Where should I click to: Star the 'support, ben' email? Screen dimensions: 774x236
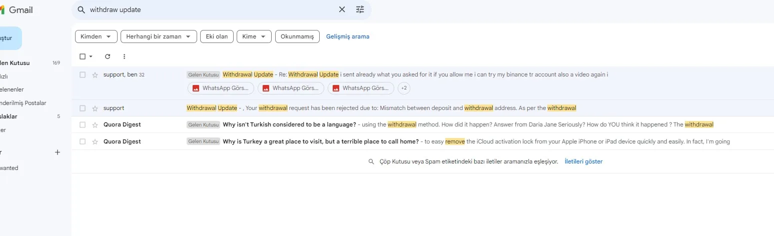click(95, 75)
